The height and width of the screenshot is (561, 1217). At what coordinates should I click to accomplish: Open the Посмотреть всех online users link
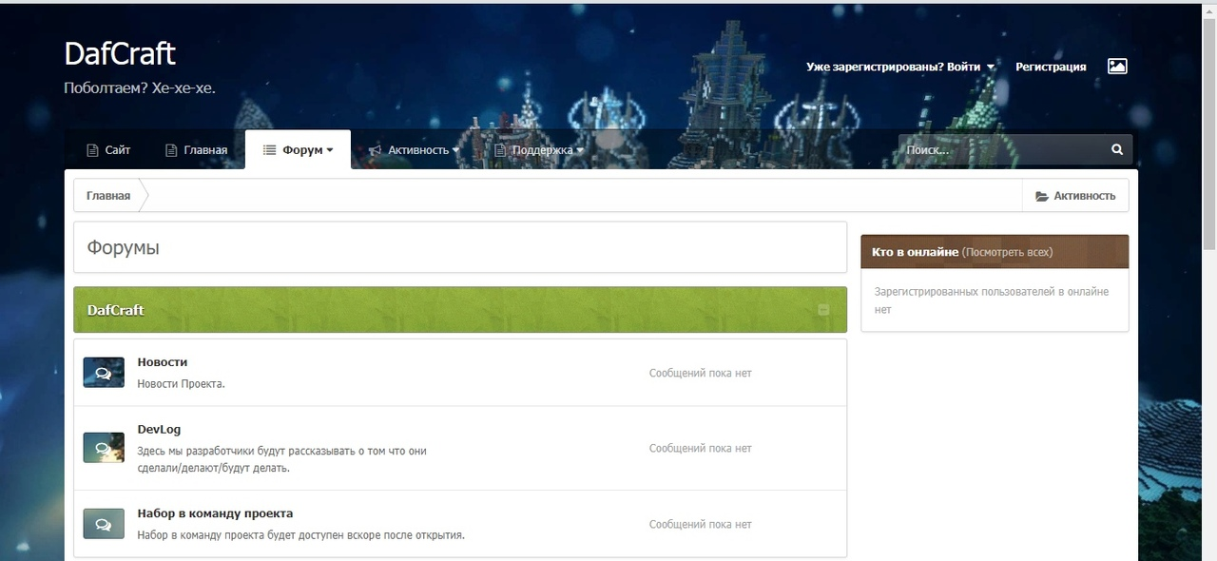pos(1007,252)
